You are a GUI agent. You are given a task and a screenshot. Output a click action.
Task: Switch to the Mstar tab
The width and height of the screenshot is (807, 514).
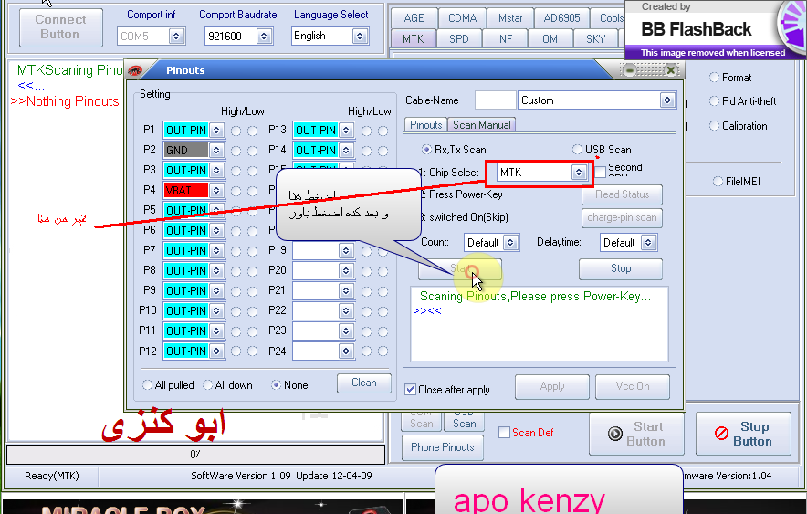coord(510,18)
